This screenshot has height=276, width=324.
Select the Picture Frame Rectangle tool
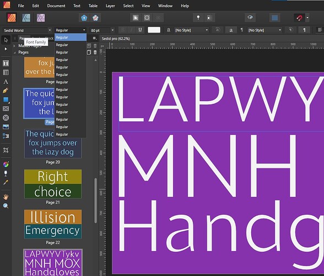click(x=6, y=109)
